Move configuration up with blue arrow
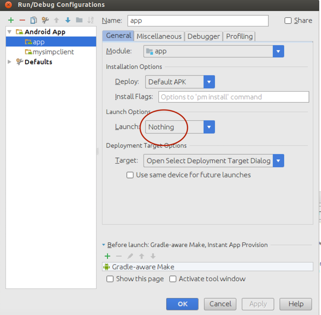321x315 pixels. click(x=56, y=20)
